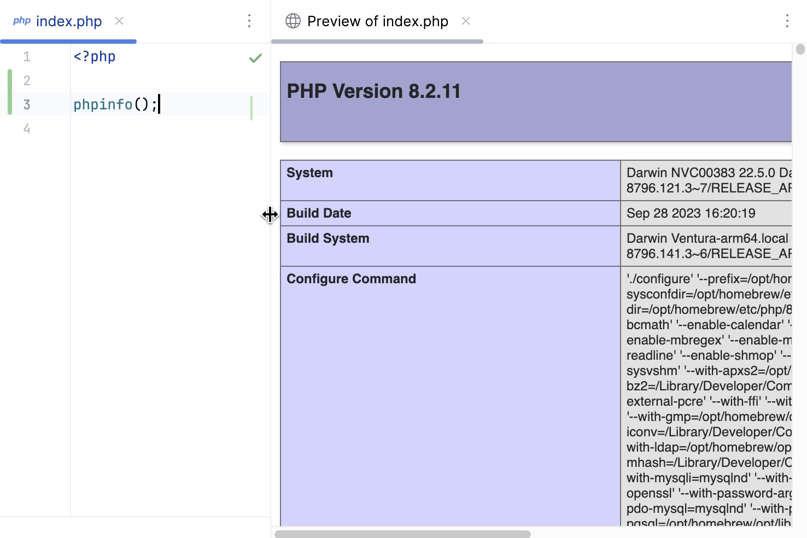Select the index.php editor tab
Viewport: 807px width, 538px height.
click(x=69, y=21)
